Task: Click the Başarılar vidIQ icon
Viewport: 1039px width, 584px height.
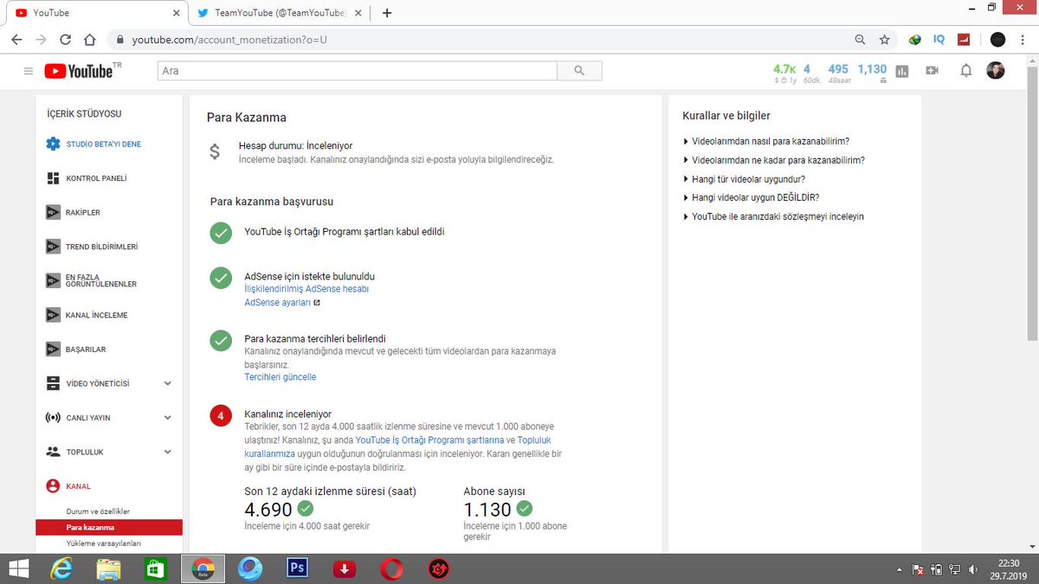Action: [x=53, y=350]
